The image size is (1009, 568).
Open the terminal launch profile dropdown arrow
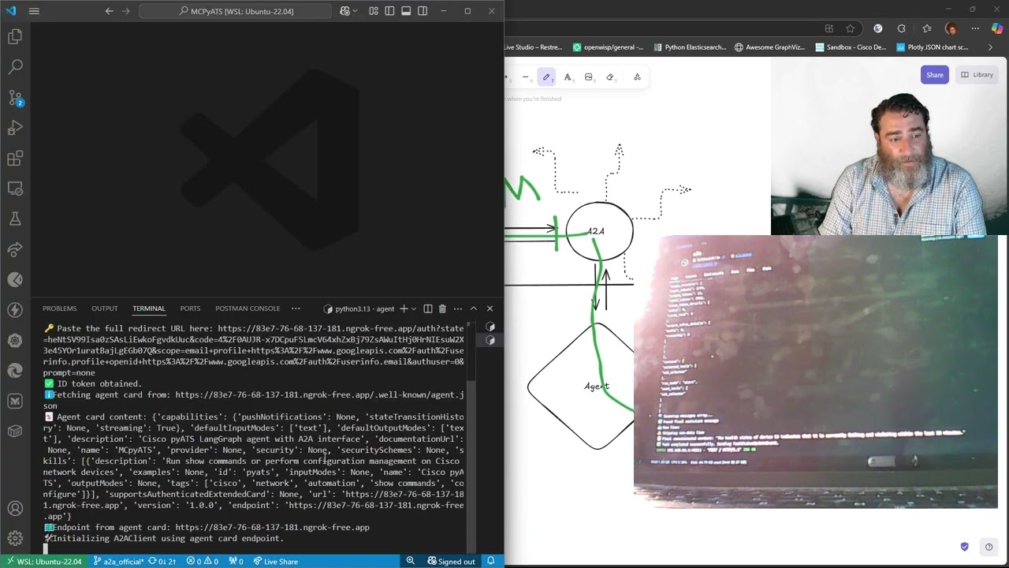coord(413,308)
